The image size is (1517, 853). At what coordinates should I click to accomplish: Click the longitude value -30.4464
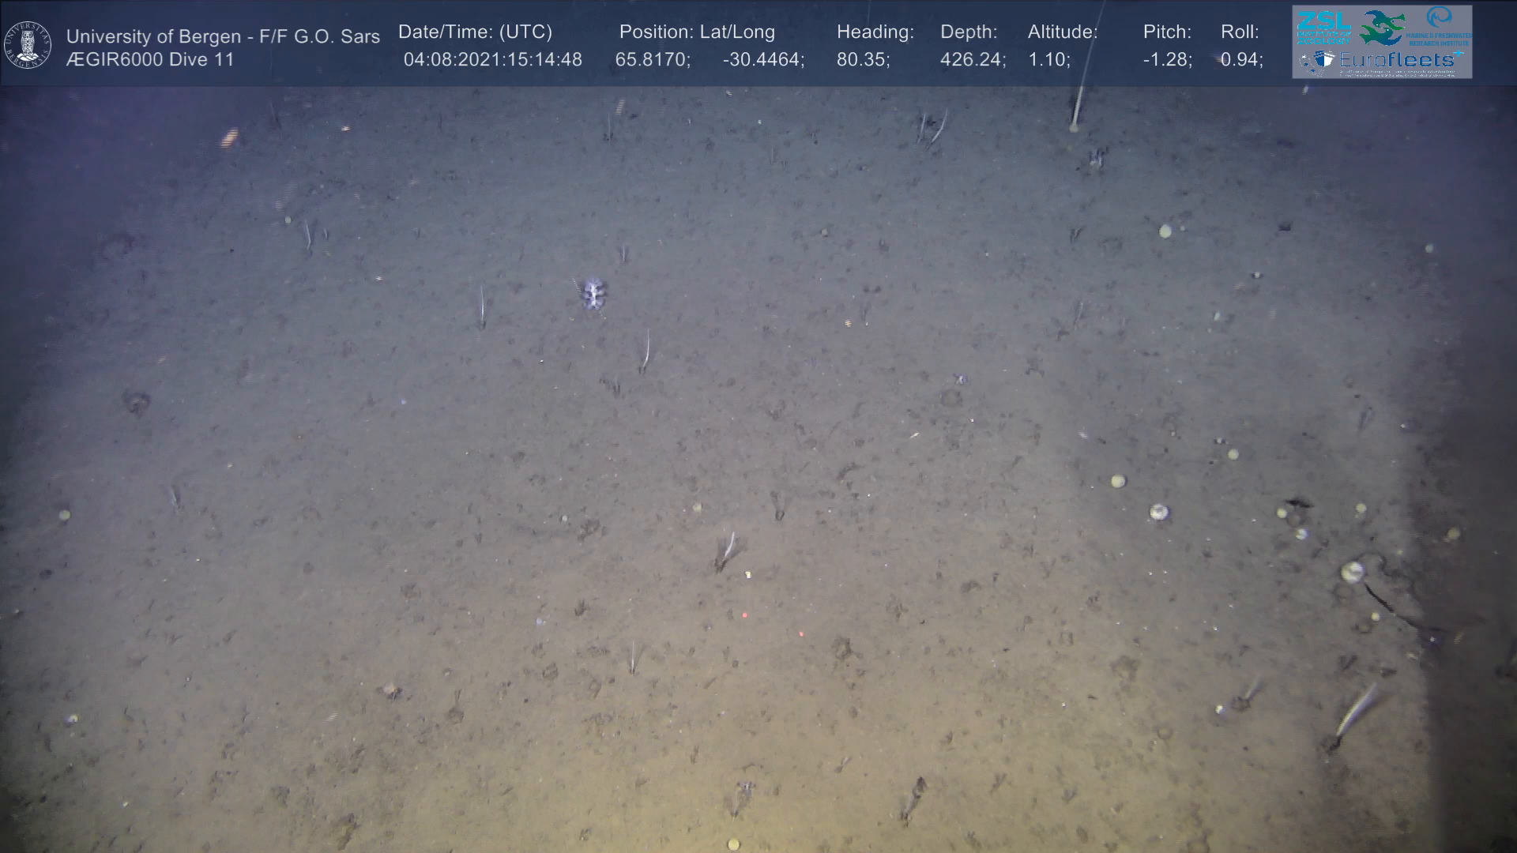tap(762, 60)
